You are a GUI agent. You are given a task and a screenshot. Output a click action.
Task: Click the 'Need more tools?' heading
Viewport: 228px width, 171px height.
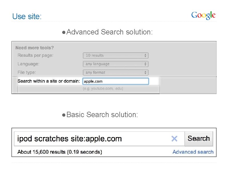(34, 48)
